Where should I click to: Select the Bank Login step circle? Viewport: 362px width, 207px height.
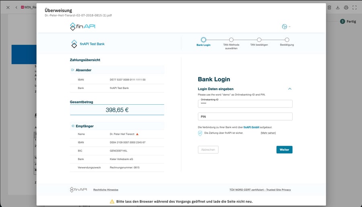204,40
